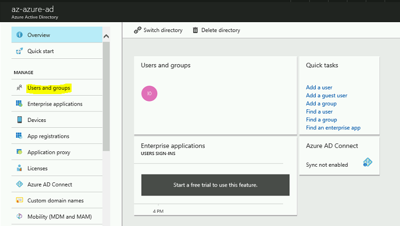Open Custom domain names
400x226 pixels.
pyautogui.click(x=57, y=200)
